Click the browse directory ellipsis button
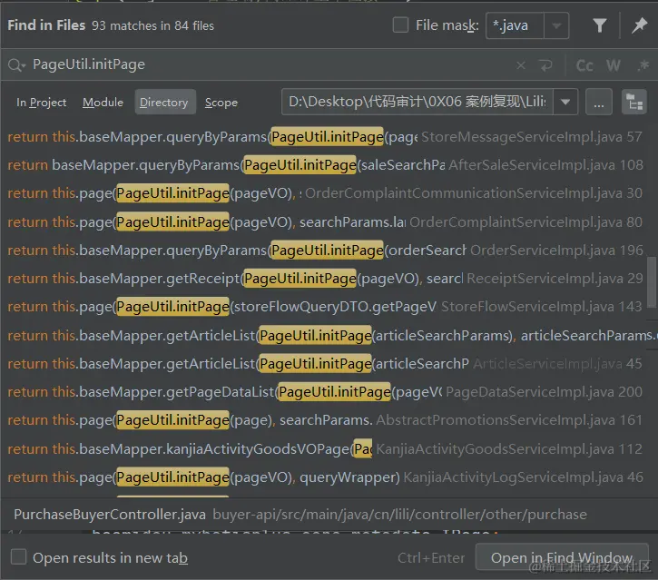Screen dimensions: 658x580 599,102
